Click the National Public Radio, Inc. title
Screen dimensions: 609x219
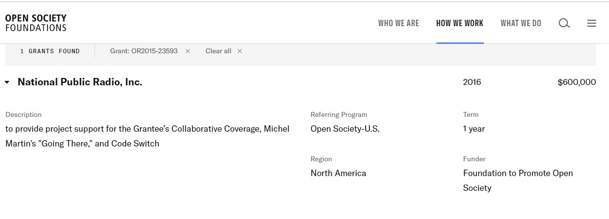click(x=80, y=82)
